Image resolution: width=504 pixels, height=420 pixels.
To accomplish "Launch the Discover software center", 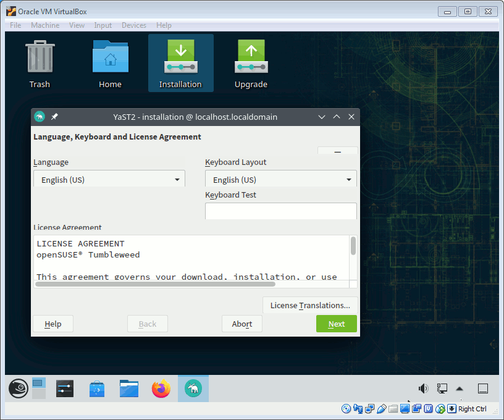I will pos(97,388).
